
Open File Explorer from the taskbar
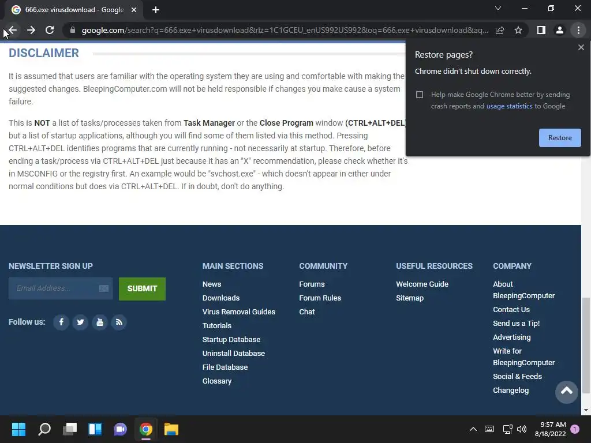171,429
